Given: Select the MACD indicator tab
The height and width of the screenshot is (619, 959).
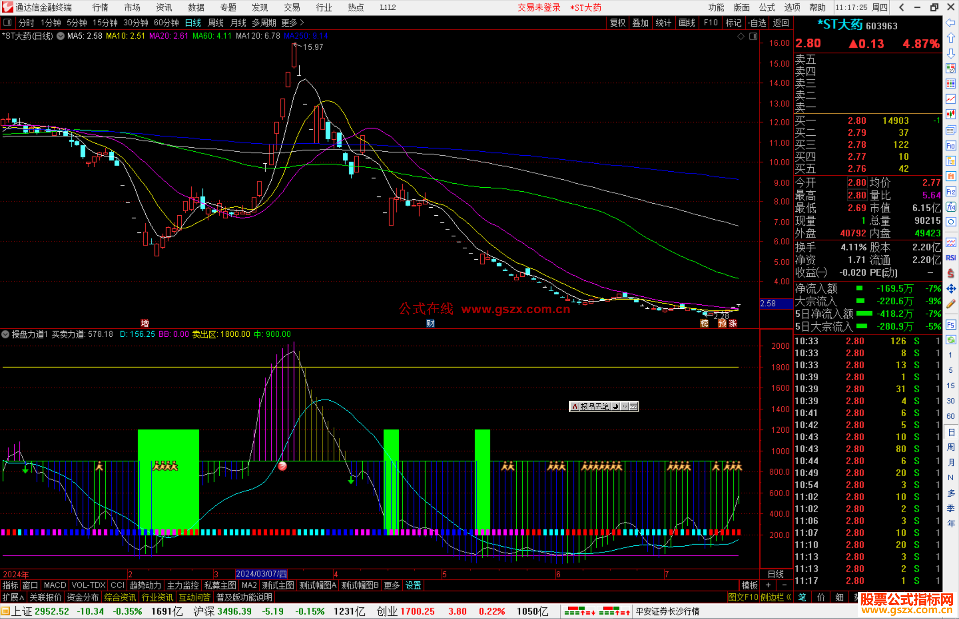Looking at the screenshot, I should 55,585.
